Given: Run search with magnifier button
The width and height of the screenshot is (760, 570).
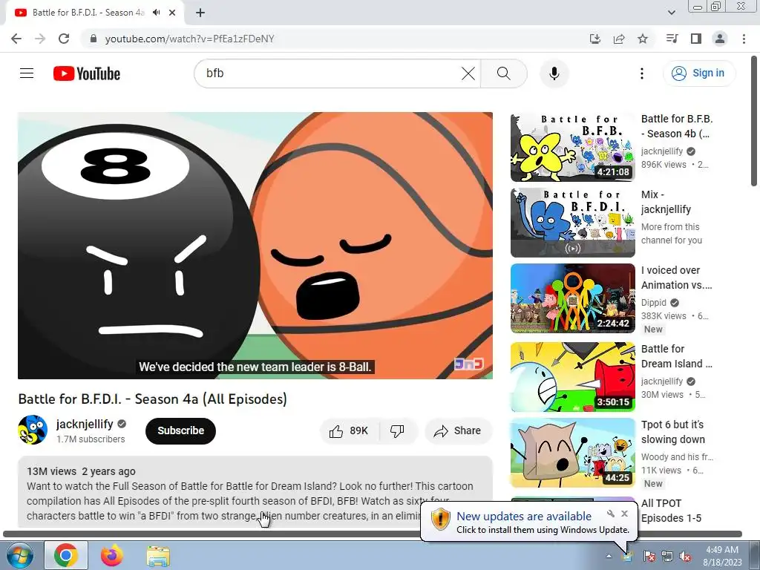Looking at the screenshot, I should 504,73.
